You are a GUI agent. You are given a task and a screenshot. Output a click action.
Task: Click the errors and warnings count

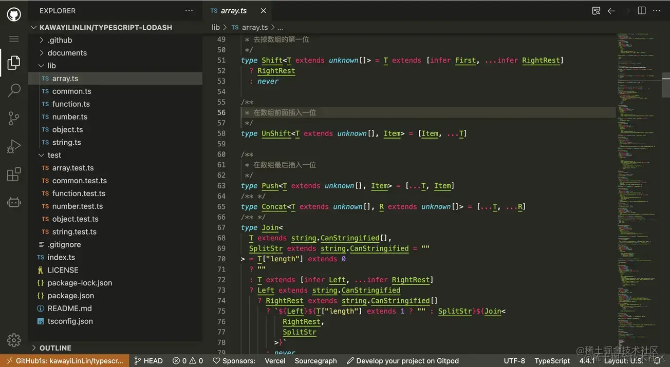[x=188, y=361]
